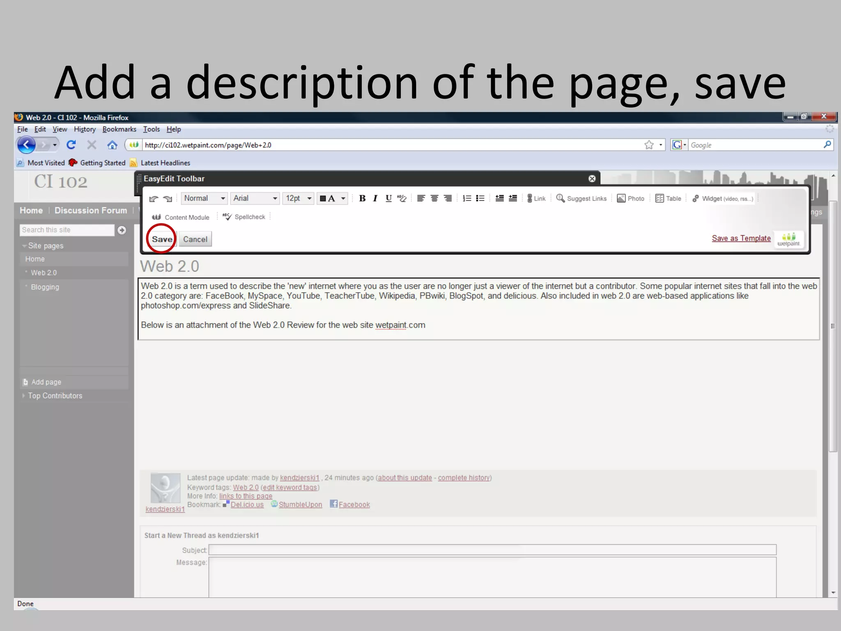Insert a Link

pos(536,198)
